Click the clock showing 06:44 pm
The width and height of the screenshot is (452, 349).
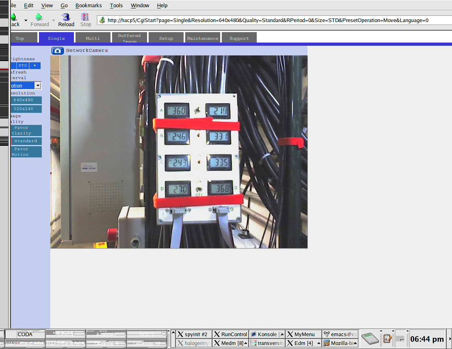click(x=427, y=339)
